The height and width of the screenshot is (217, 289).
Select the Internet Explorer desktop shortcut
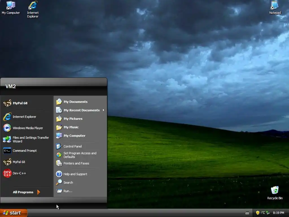[33, 10]
